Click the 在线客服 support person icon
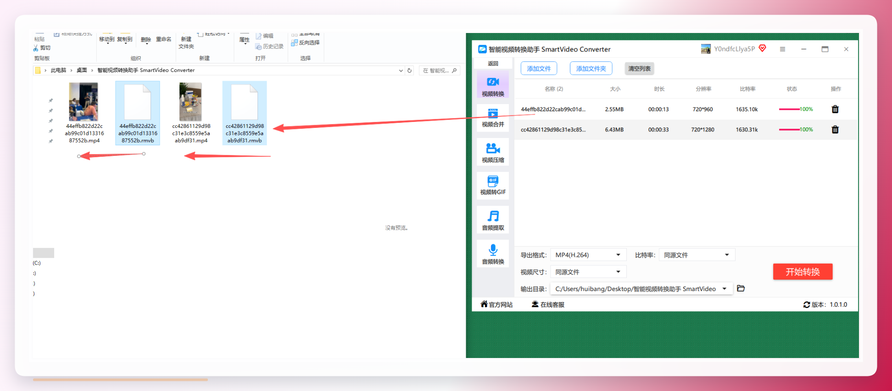The height and width of the screenshot is (391, 892). pyautogui.click(x=535, y=304)
